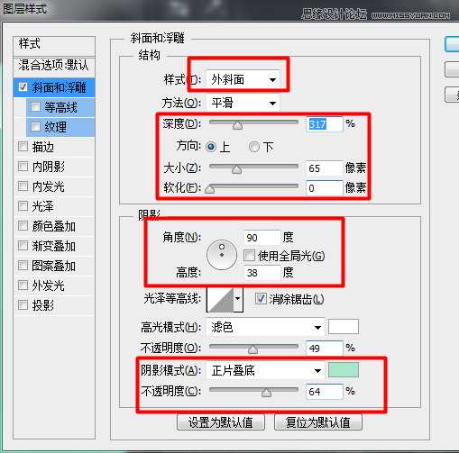
Task: Click highlight opacity field showing 49
Action: click(x=324, y=349)
